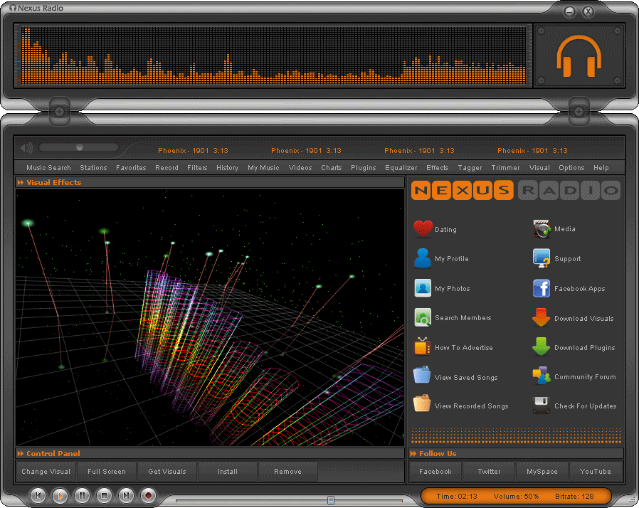Viewport: 639px width, 508px height.
Task: Go to My Music menu
Action: (263, 167)
